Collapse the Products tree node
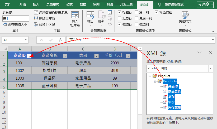Screen dimensions: 217x129 [x=155, y=81]
